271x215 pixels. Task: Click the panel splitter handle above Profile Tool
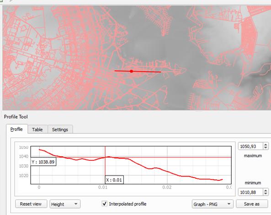point(199,111)
